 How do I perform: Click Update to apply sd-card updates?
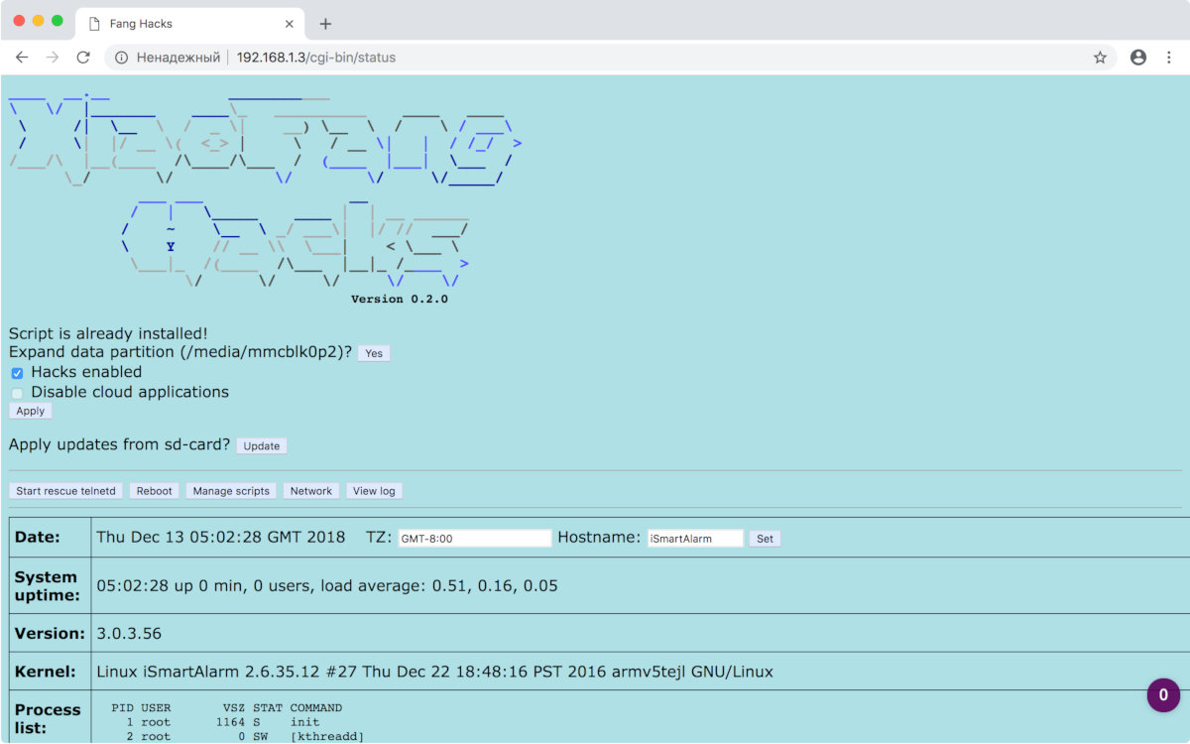(x=262, y=446)
